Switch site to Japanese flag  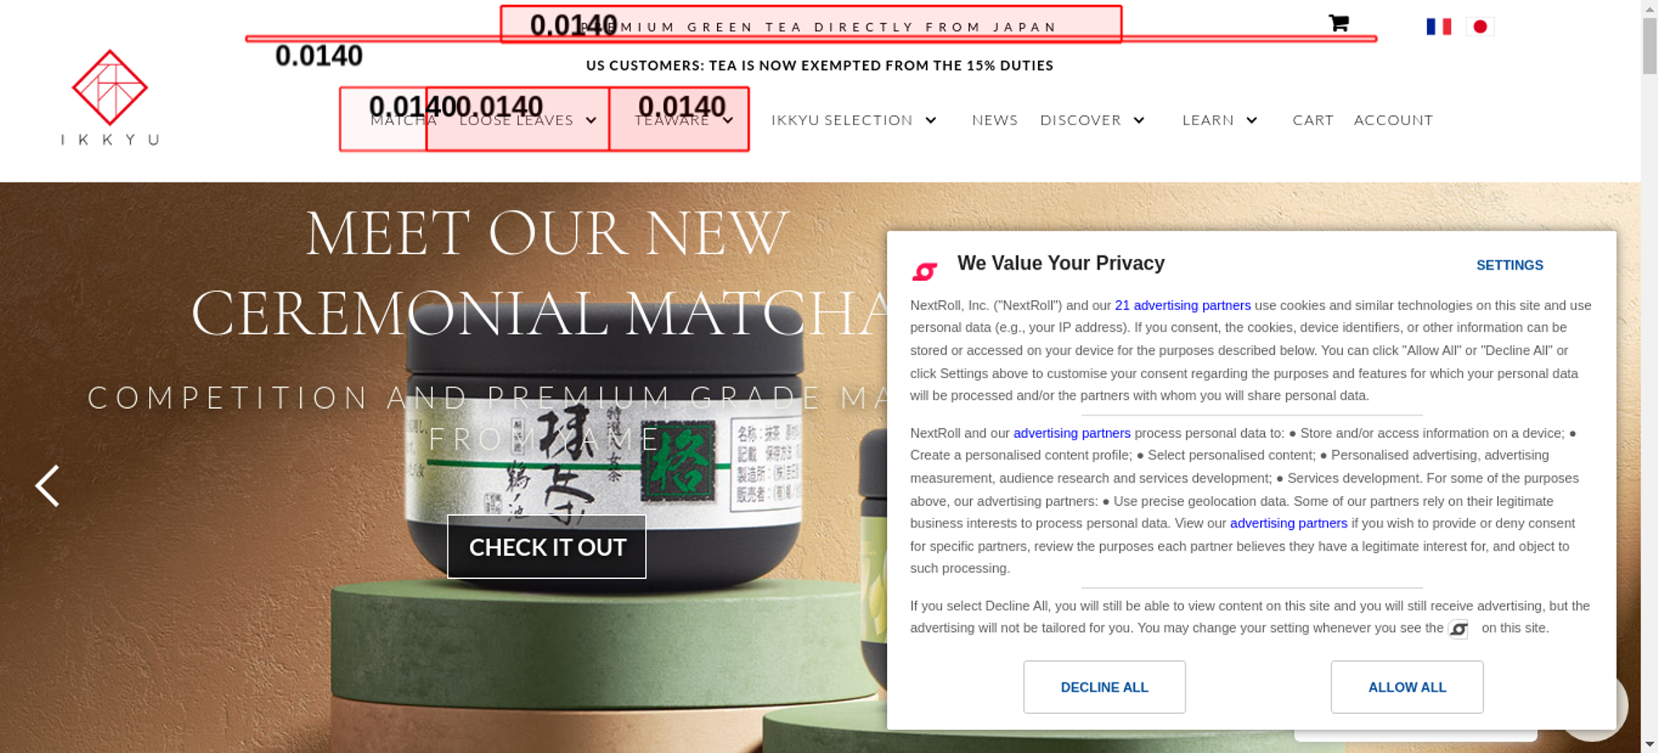(1480, 27)
